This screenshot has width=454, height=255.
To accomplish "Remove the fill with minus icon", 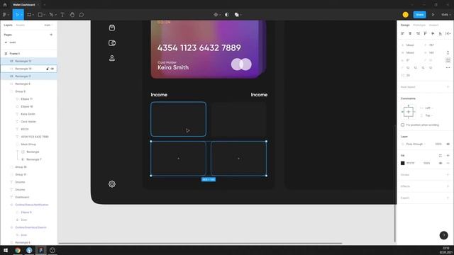I will click(448, 163).
